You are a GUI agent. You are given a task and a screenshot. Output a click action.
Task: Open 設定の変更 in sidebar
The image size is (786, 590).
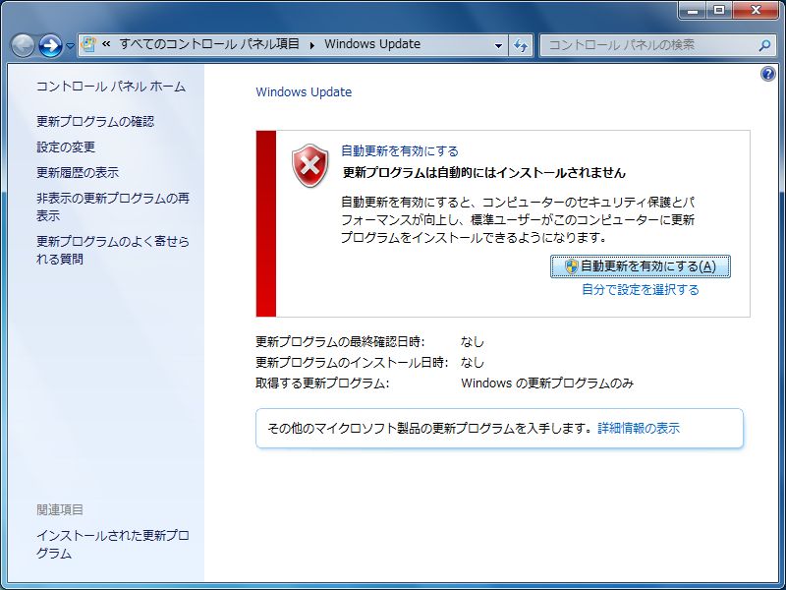point(66,147)
